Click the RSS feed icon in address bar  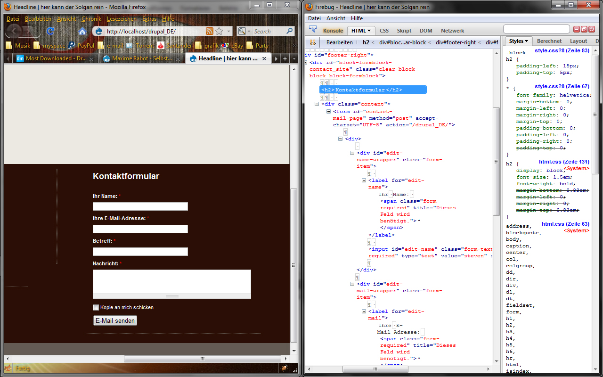point(210,32)
